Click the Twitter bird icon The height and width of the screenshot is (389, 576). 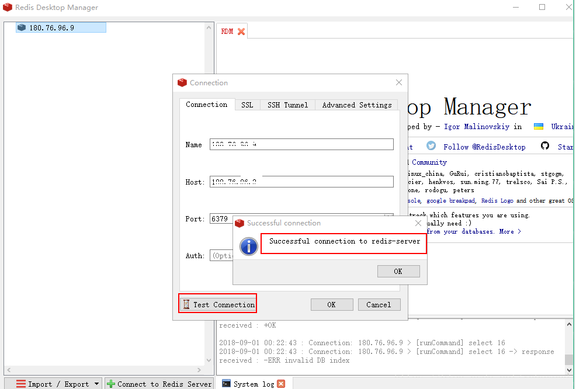(431, 146)
